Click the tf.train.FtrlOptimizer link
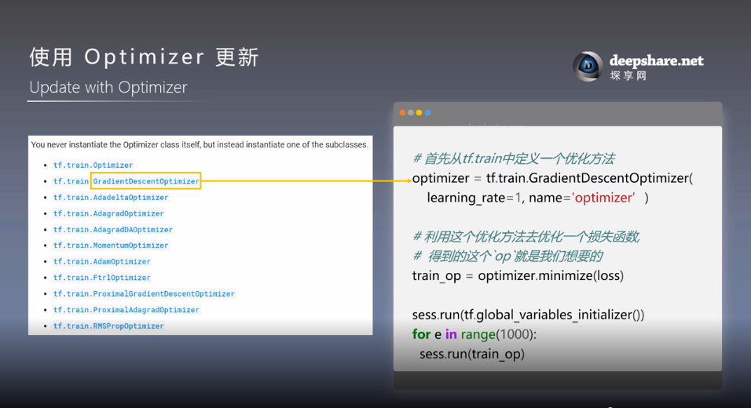The height and width of the screenshot is (408, 751). (102, 278)
